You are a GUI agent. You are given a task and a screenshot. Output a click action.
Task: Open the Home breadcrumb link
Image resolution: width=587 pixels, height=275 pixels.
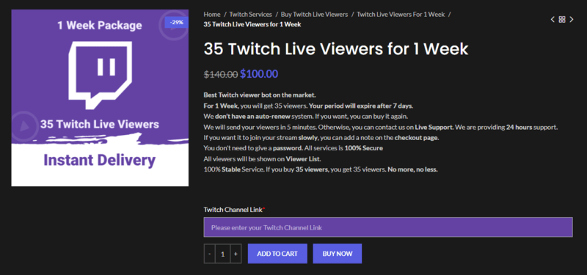pos(212,15)
